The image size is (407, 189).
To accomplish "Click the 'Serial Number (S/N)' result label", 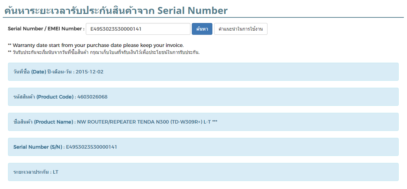I will click(x=38, y=147).
